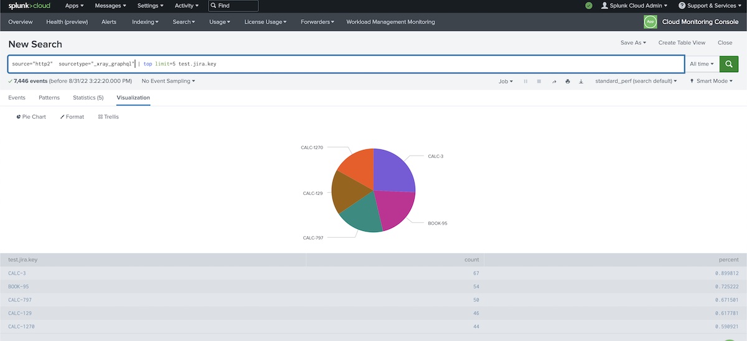
Task: Pause the search job
Action: tap(525, 82)
